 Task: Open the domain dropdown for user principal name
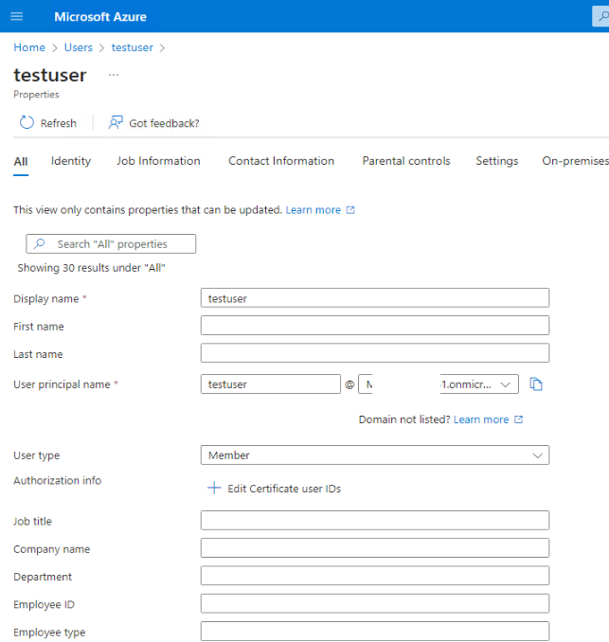pos(506,384)
